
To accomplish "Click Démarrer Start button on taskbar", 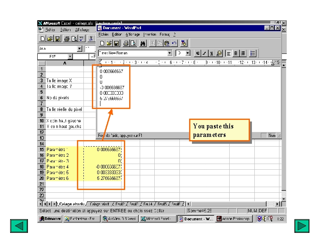I will coord(50,219).
